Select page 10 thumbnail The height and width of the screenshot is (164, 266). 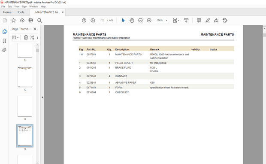click(25, 77)
